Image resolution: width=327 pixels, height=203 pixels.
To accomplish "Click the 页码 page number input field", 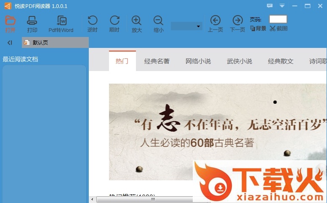I will (278, 19).
